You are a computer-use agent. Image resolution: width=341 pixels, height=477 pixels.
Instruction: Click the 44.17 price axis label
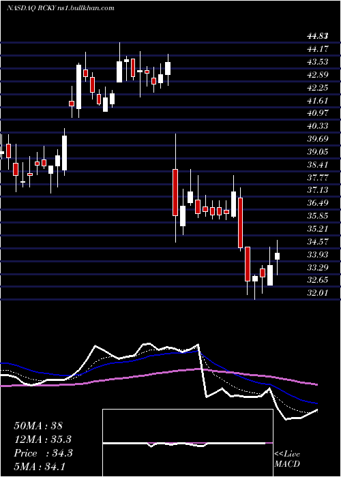click(318, 48)
